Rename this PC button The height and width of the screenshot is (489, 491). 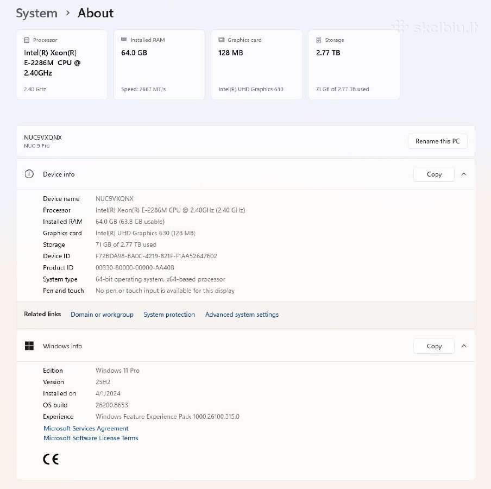437,141
